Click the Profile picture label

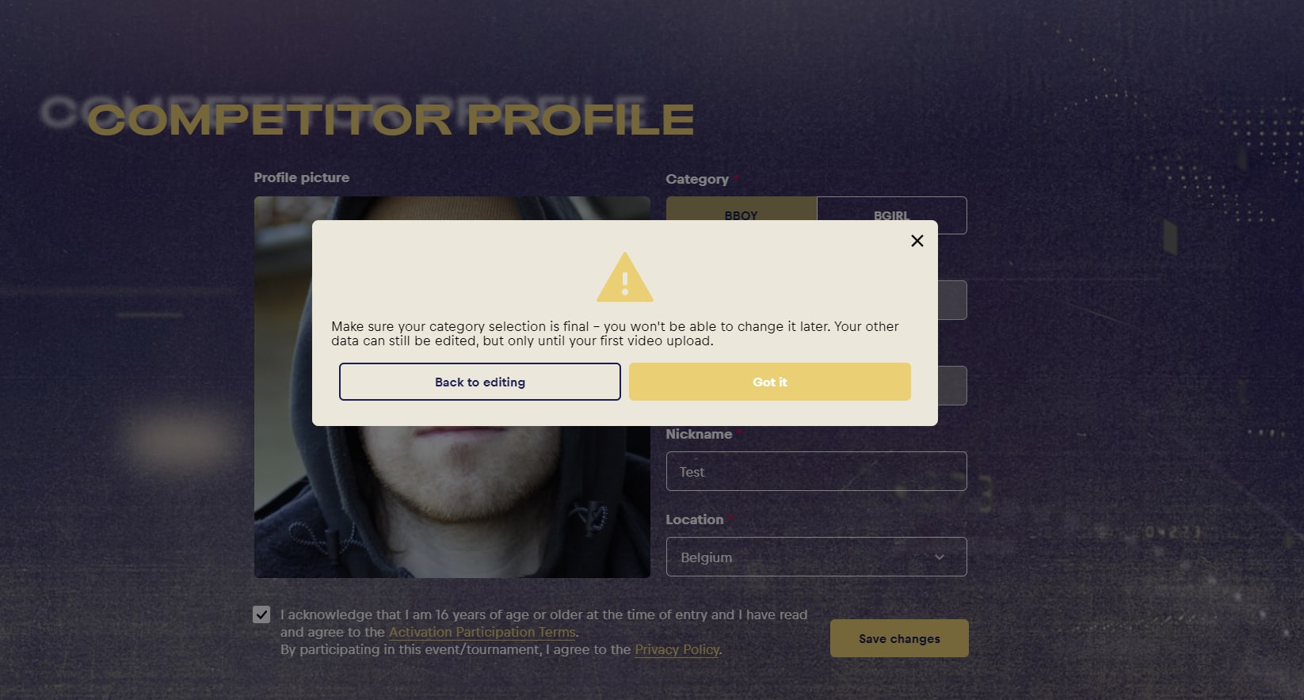pos(302,177)
